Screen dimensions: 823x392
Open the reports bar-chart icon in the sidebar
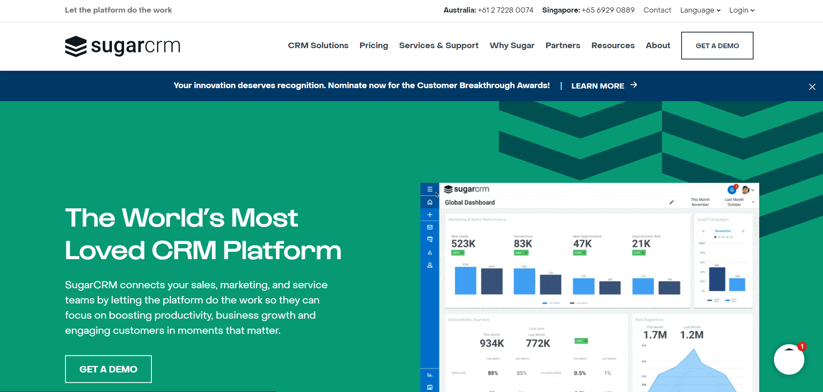click(430, 376)
